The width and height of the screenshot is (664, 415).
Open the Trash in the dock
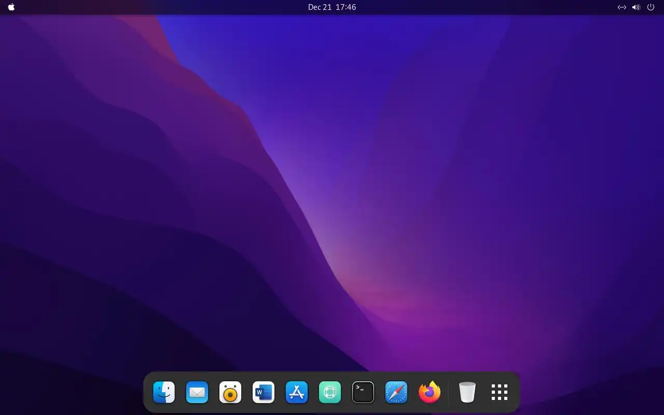point(467,392)
